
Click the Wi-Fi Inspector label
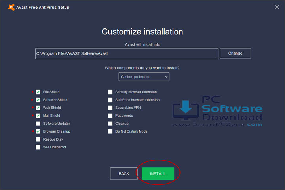(55, 147)
